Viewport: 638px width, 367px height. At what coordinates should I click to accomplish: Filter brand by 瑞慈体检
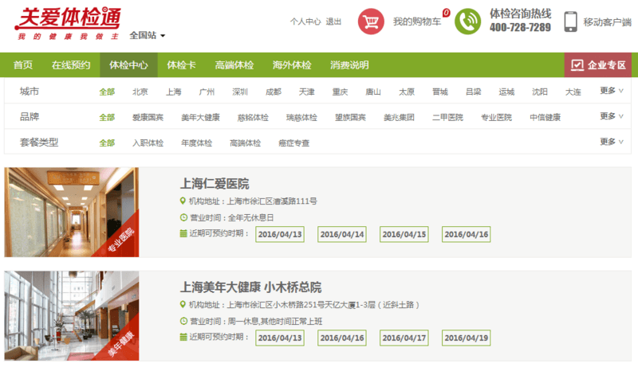pos(301,117)
